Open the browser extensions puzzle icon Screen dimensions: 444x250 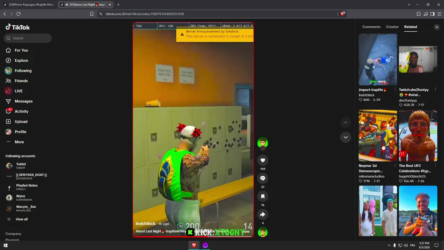point(419,14)
